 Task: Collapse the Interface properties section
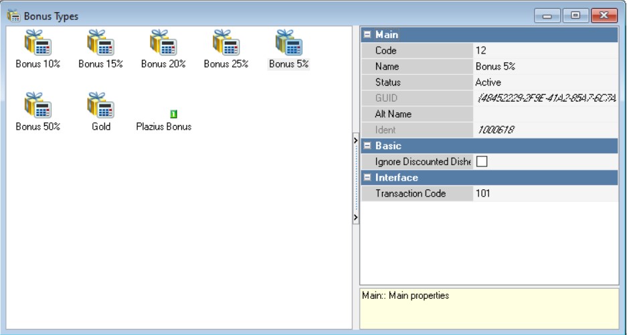click(367, 178)
